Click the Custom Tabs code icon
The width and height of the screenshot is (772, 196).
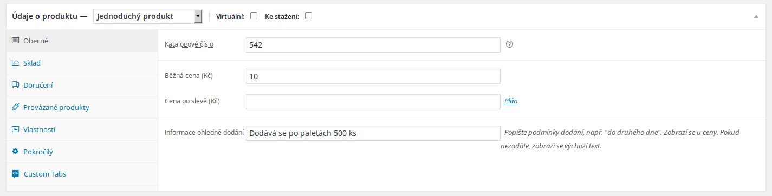[15, 174]
